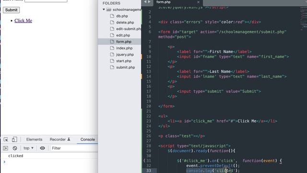Open the top context dropdown
307x173 pixels.
28,148
